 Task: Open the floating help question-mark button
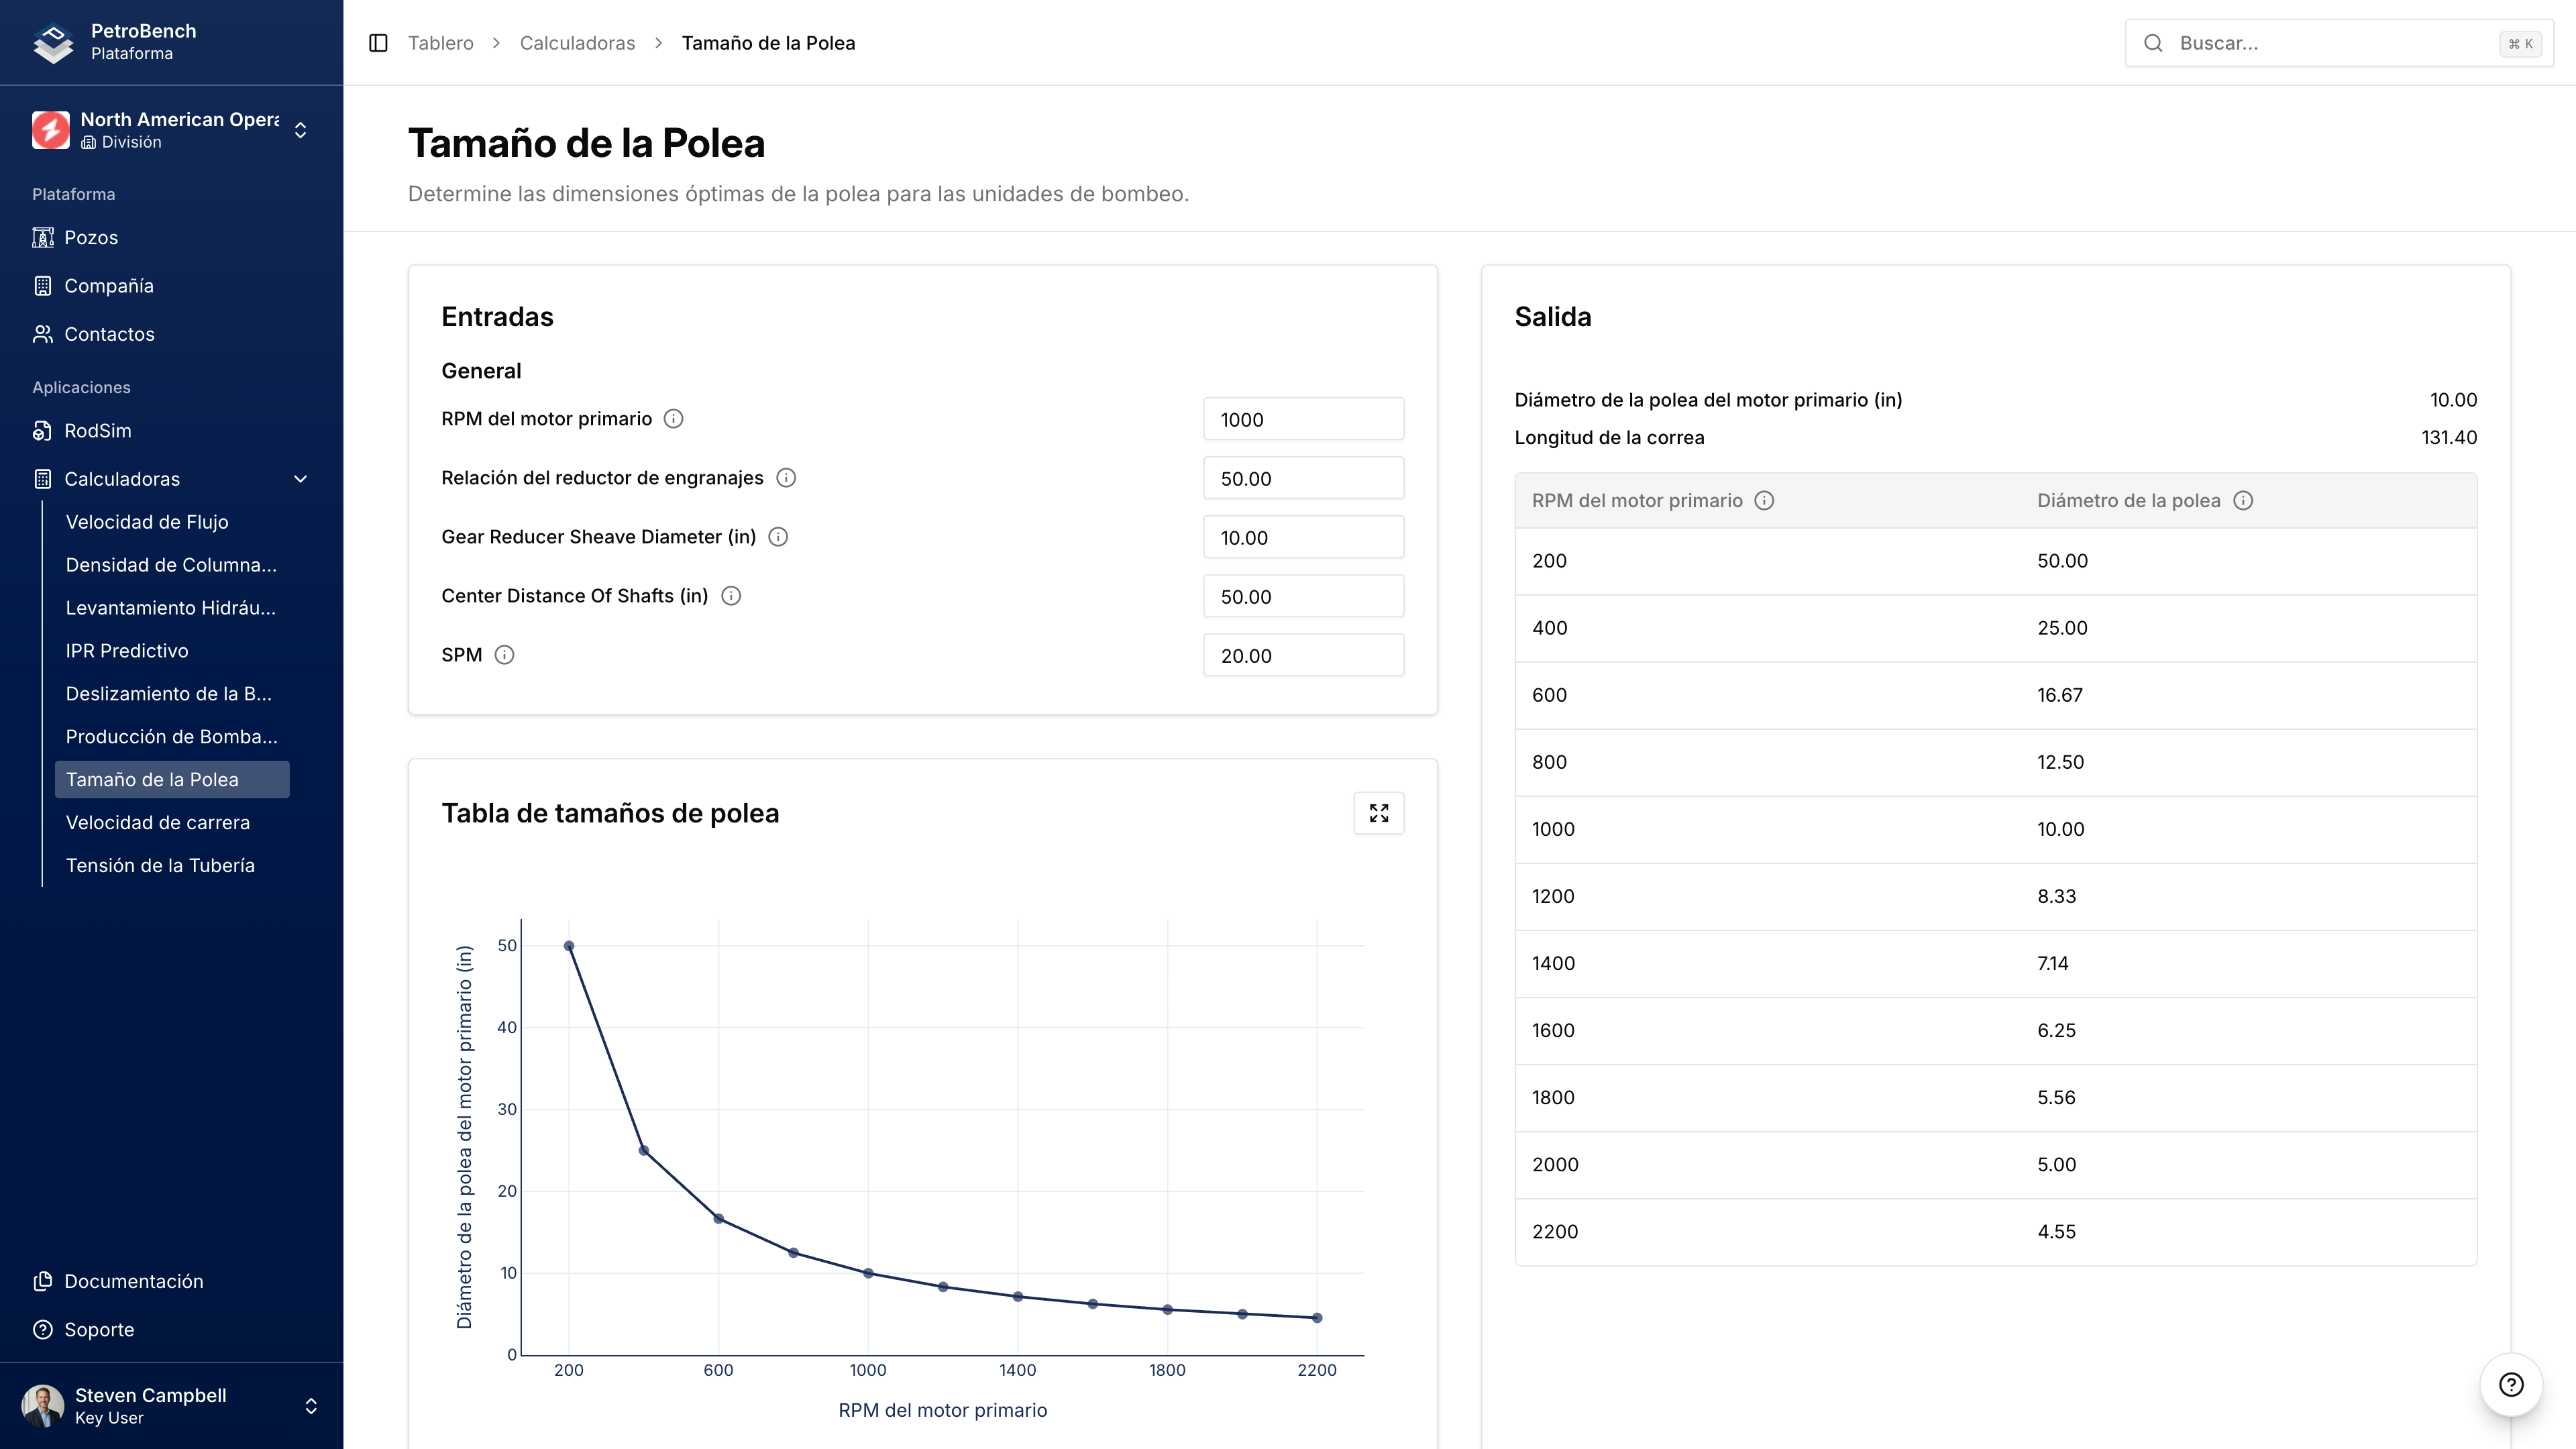pyautogui.click(x=2510, y=1384)
